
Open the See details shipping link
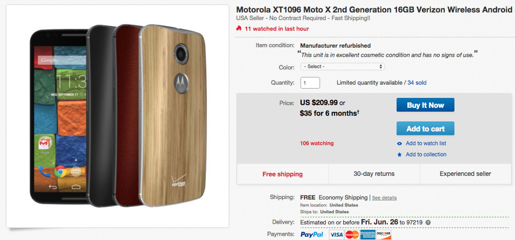(384, 198)
